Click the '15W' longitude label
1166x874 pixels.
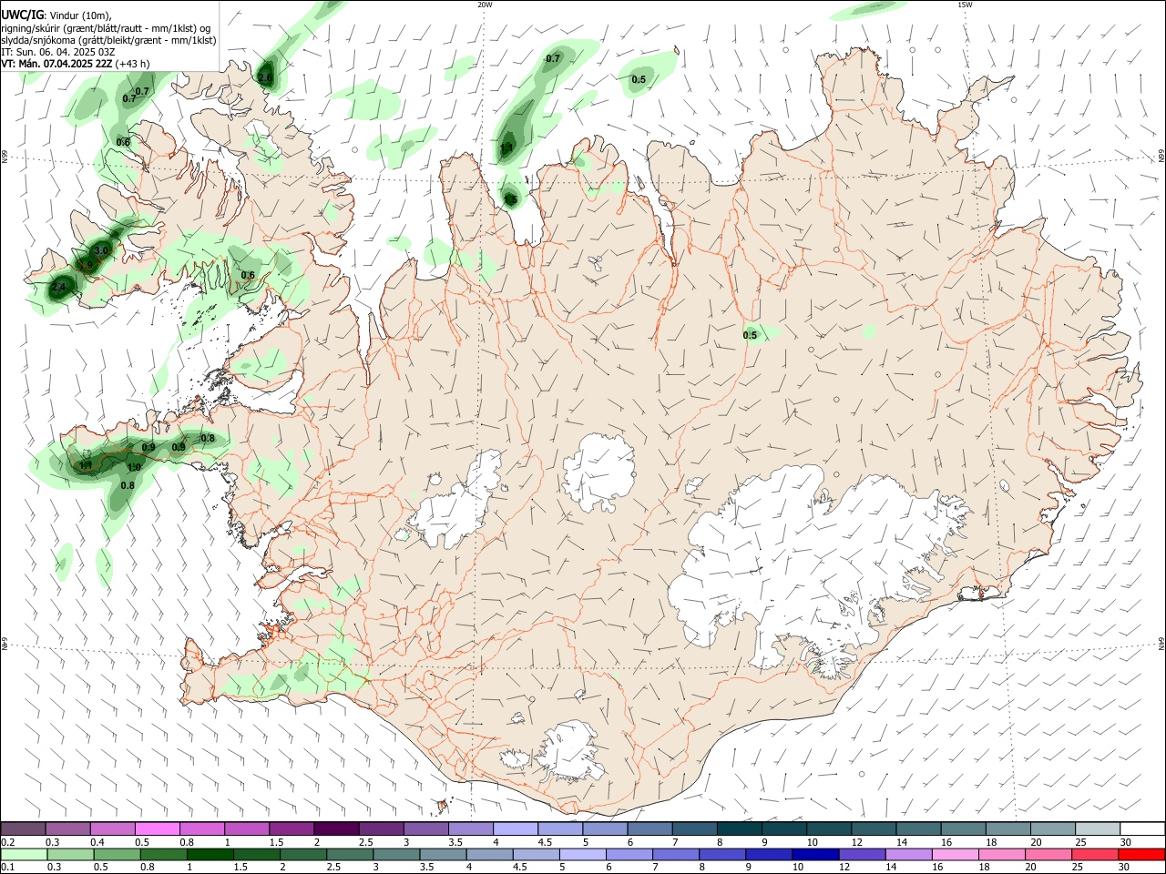965,5
